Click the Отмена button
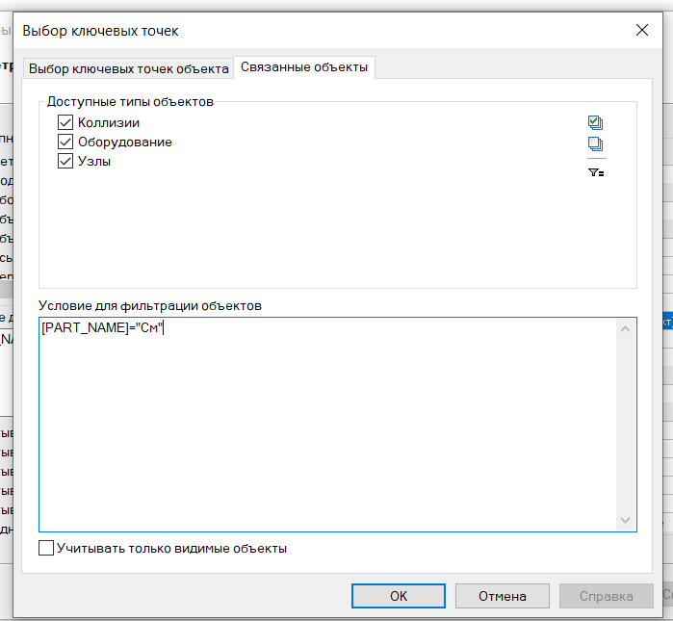 coord(503,596)
